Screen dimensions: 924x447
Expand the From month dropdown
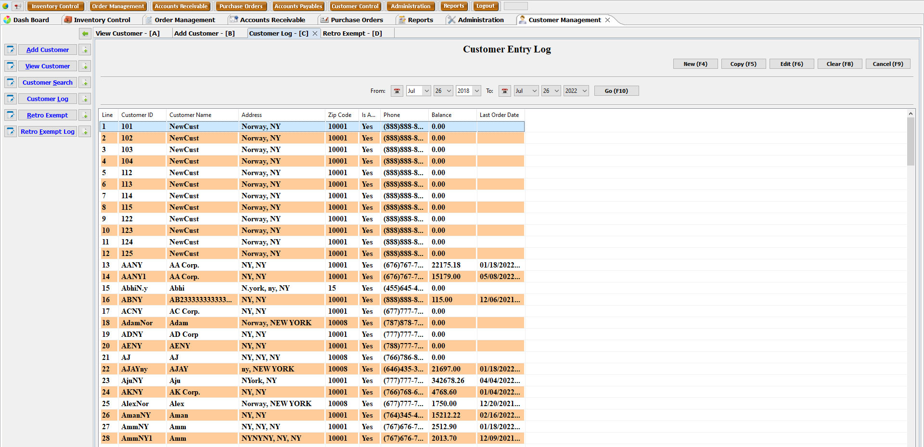(x=426, y=91)
